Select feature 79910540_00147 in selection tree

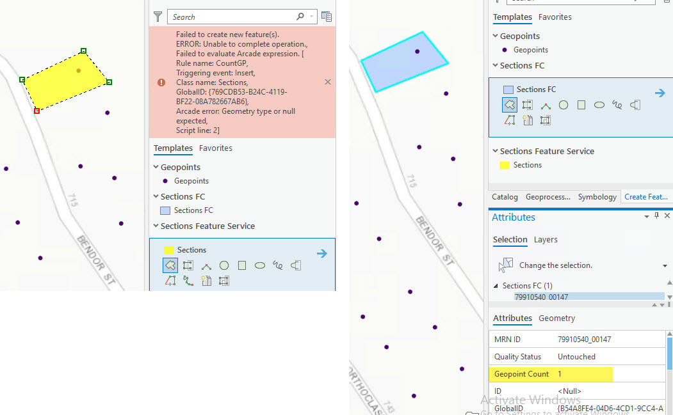(x=589, y=297)
